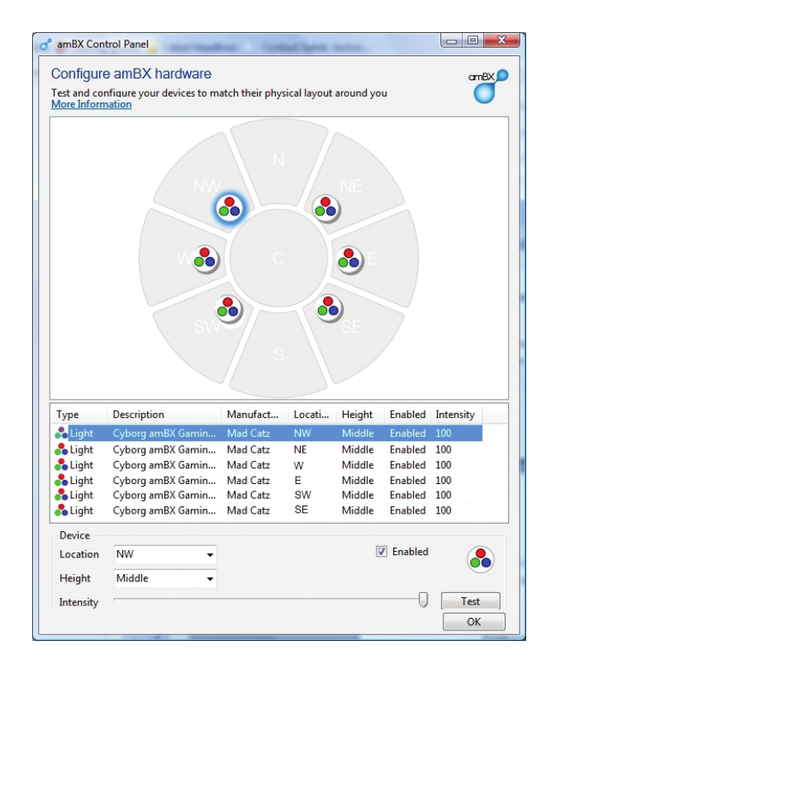Viewport: 788px width, 788px height.
Task: Select the Cyborg amBX Gamin... description in NE row
Action: pyautogui.click(x=164, y=450)
